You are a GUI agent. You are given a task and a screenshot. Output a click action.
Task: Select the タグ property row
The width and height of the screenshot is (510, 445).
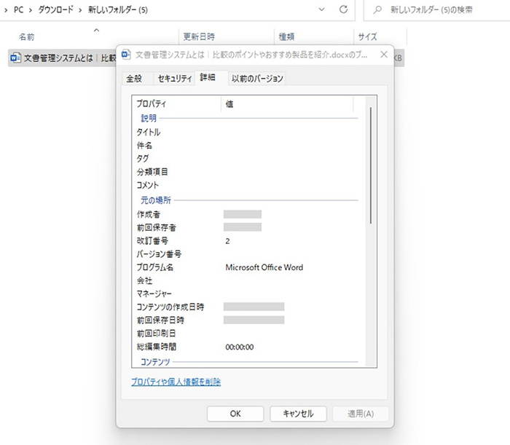point(247,159)
